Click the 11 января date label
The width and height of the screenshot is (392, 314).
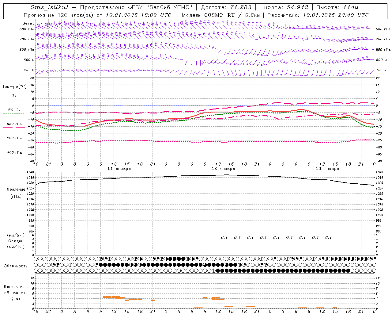point(119,169)
